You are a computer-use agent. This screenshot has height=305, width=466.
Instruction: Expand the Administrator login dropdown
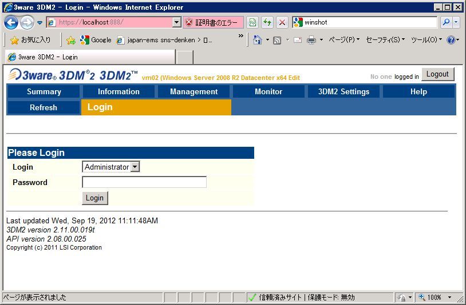(111, 167)
